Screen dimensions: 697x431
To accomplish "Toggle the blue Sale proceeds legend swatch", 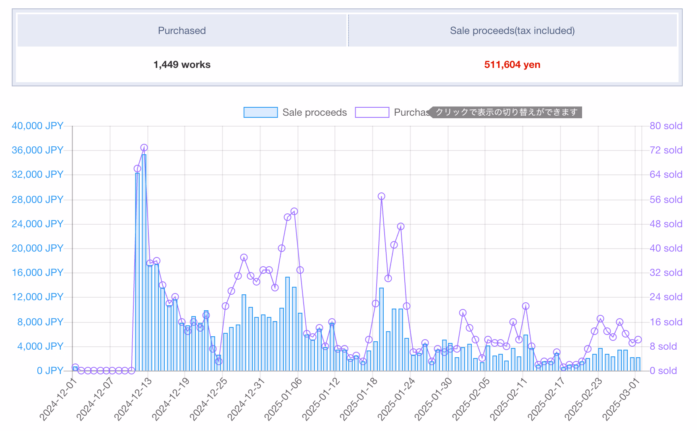I will pos(260,112).
